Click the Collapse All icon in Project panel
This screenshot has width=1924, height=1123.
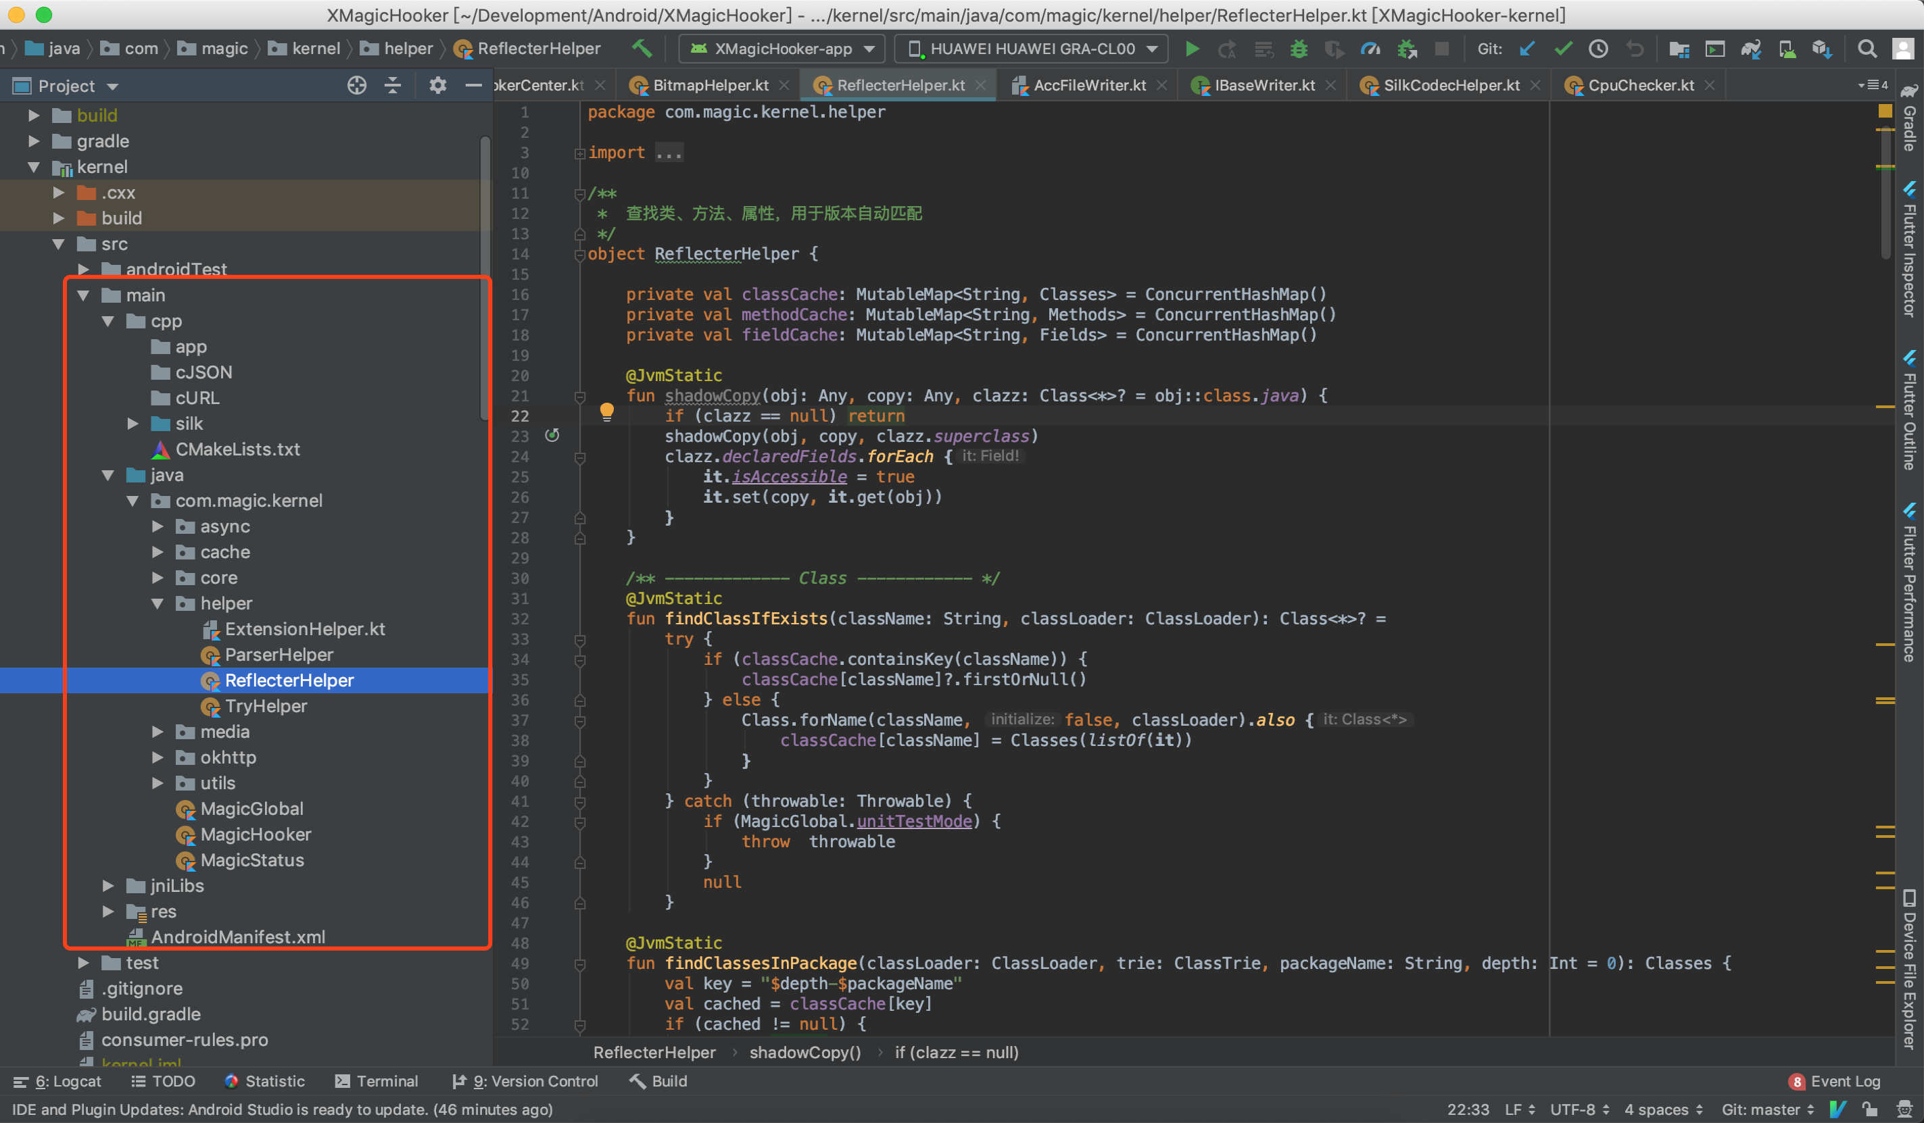[392, 85]
